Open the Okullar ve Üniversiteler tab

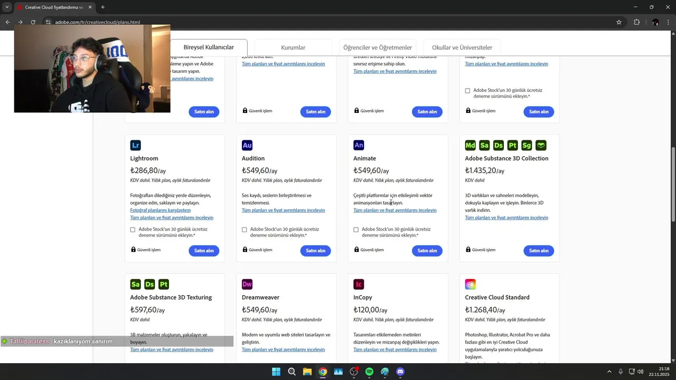click(x=462, y=47)
